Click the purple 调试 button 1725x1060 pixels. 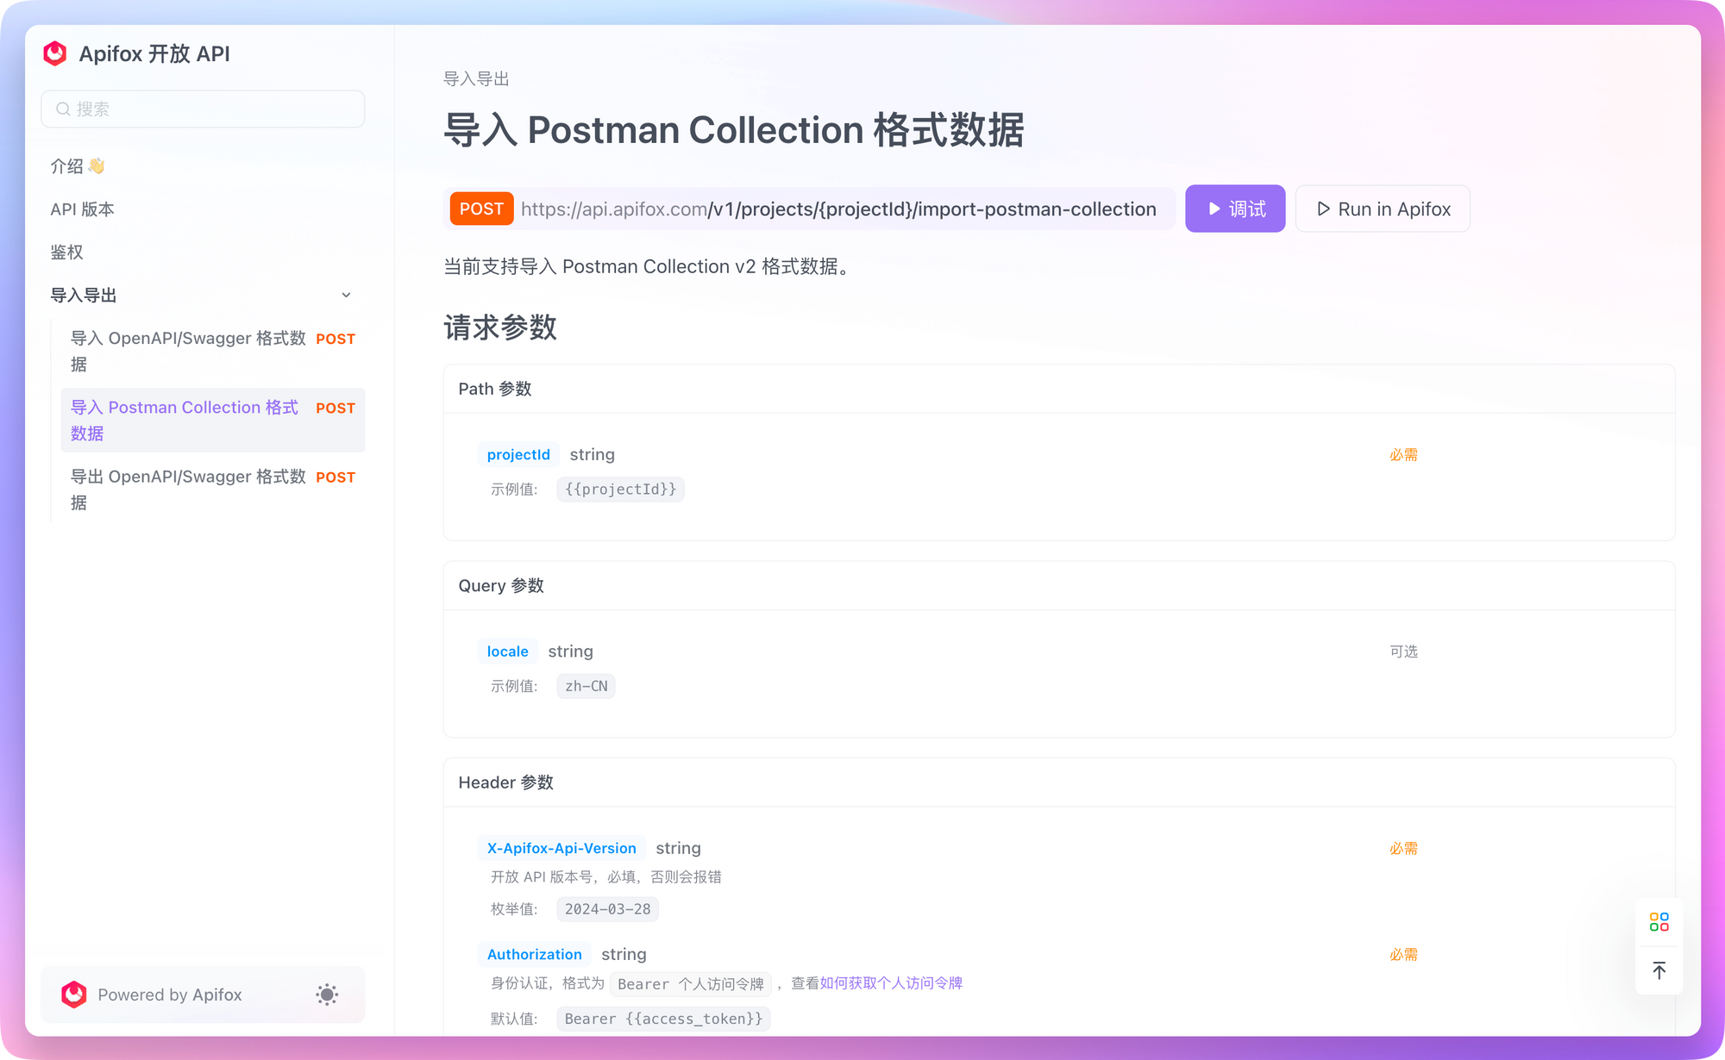pos(1235,209)
